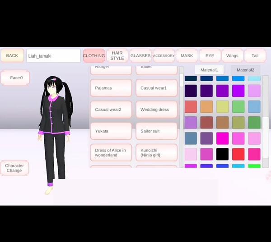Select the hot pink color swatch
271x242 pixels.
pyautogui.click(x=254, y=154)
